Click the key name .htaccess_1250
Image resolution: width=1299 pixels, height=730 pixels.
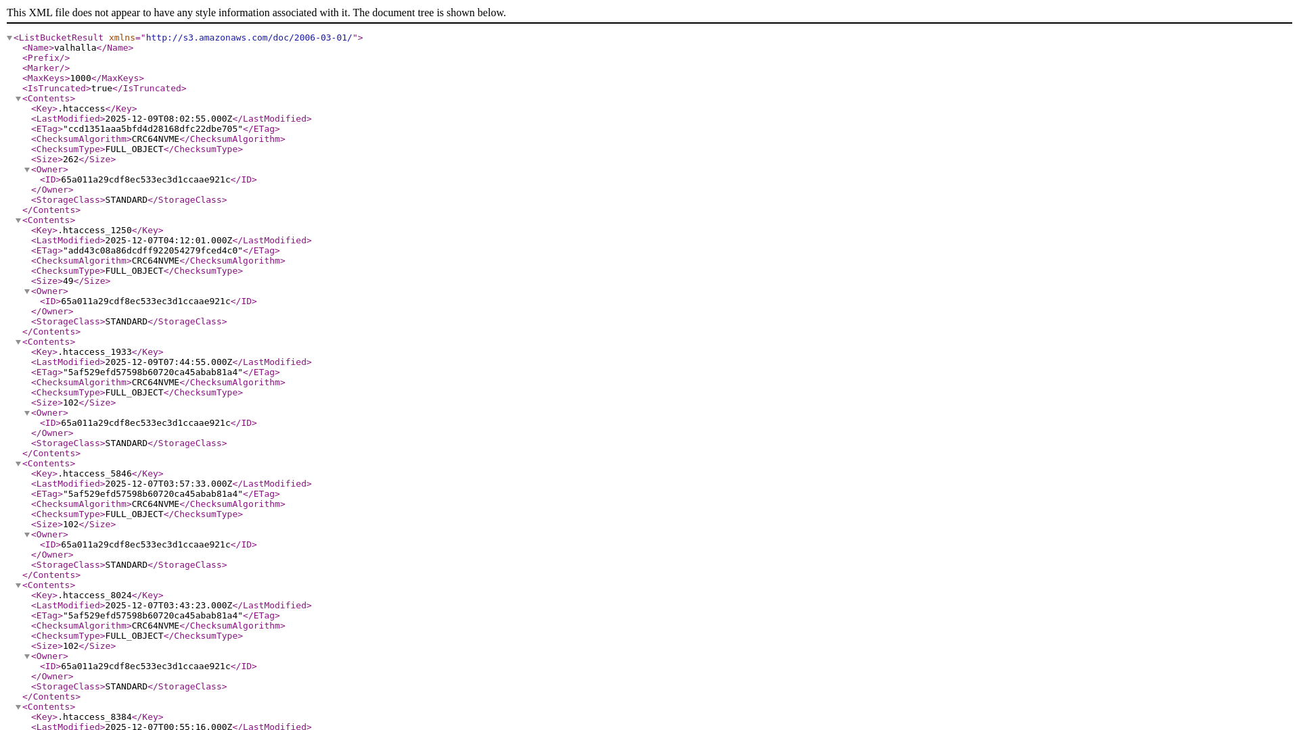pyautogui.click(x=95, y=230)
